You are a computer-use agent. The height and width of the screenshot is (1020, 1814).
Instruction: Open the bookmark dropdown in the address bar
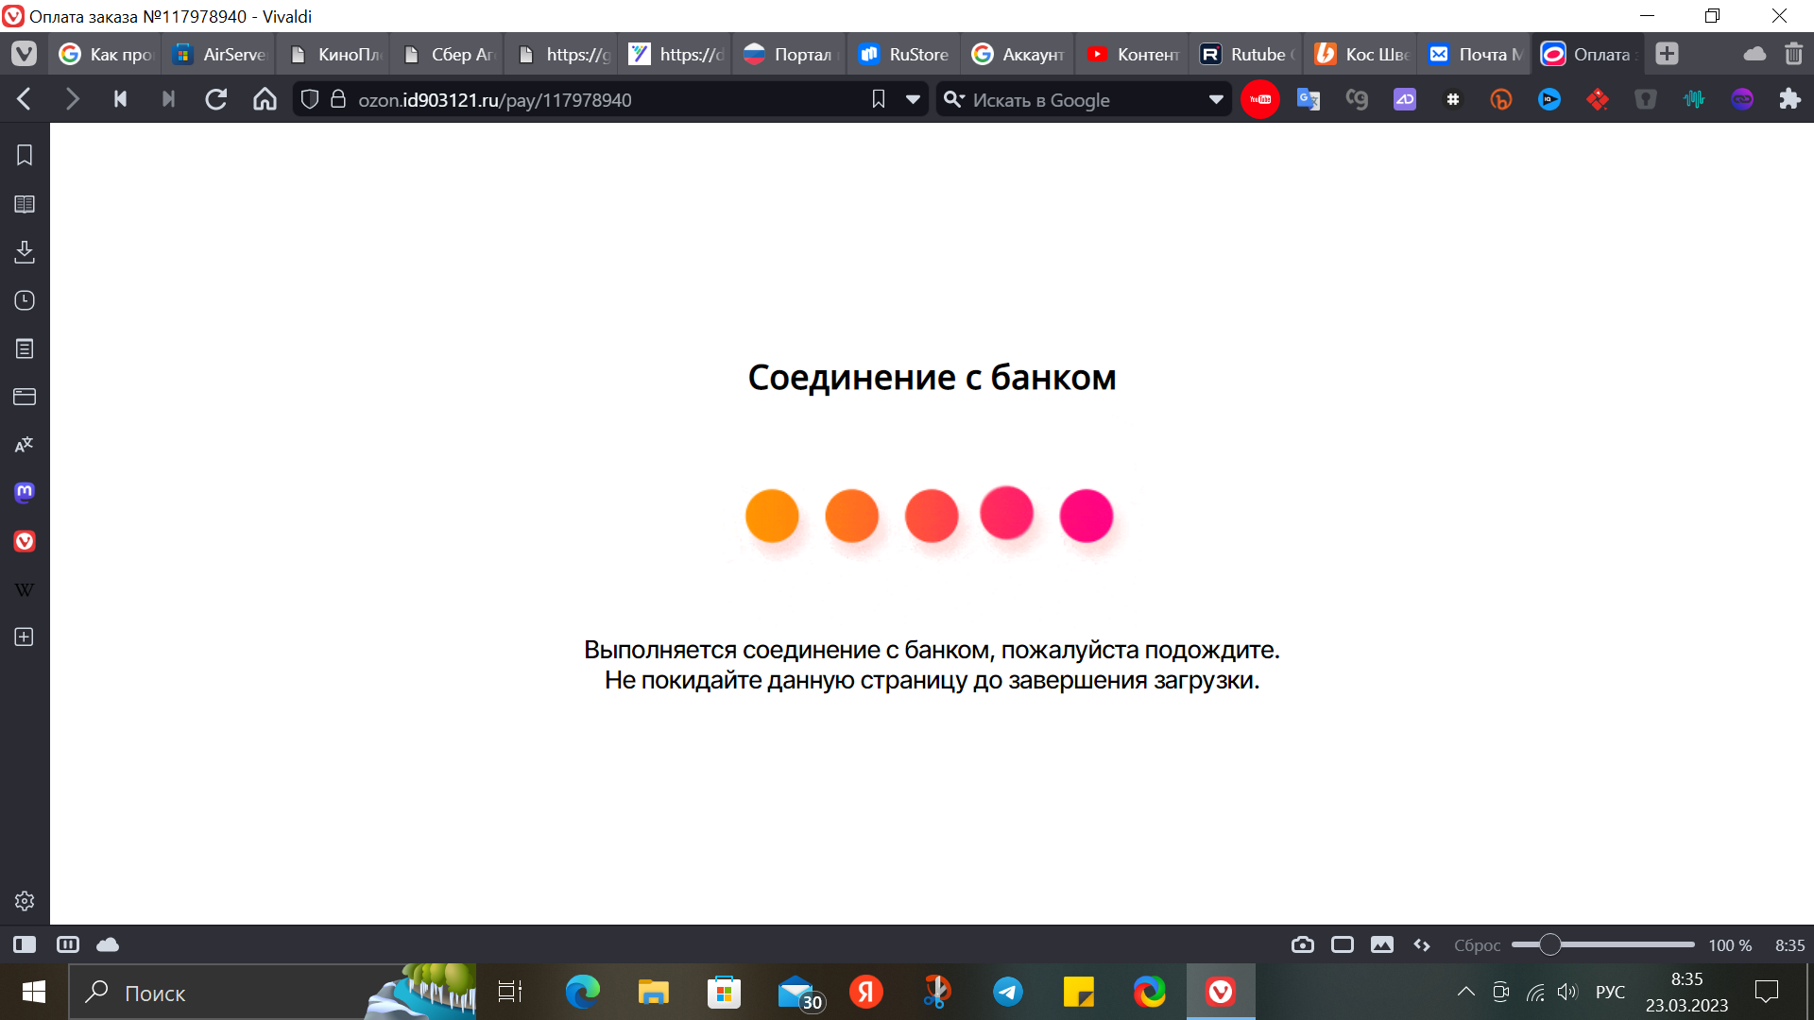pos(912,99)
